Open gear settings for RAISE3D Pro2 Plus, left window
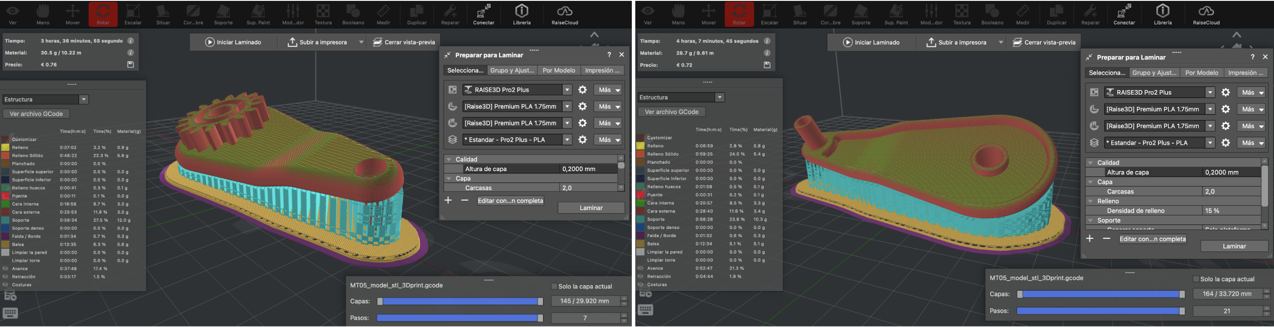1274x327 pixels. pyautogui.click(x=582, y=90)
